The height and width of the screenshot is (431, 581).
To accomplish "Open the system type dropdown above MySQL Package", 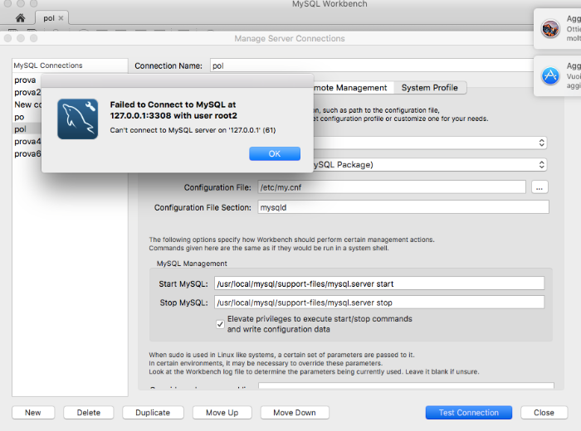I will [x=430, y=143].
